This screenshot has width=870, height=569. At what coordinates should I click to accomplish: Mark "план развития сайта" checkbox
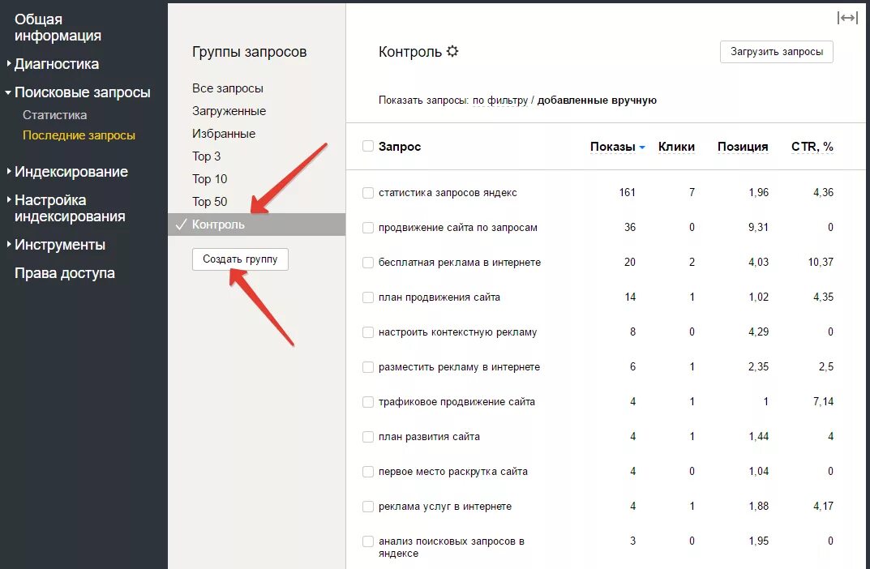pos(368,437)
